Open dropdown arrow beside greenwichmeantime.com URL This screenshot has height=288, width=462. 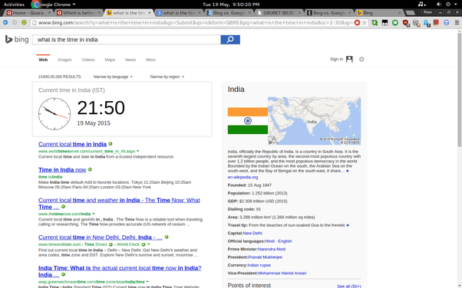pyautogui.click(x=147, y=282)
